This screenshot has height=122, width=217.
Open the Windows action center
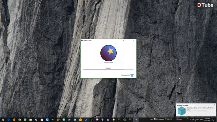click(213, 120)
